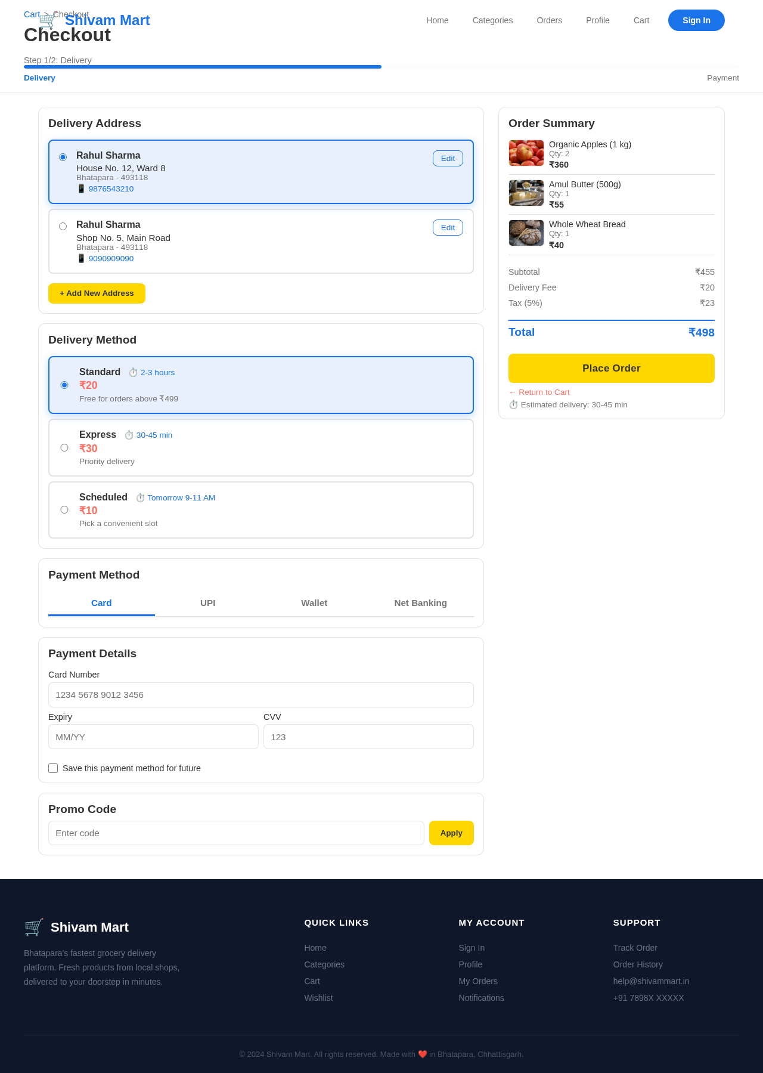The image size is (763, 1073).
Task: Switch to the Card payment tab
Action: [x=101, y=603]
